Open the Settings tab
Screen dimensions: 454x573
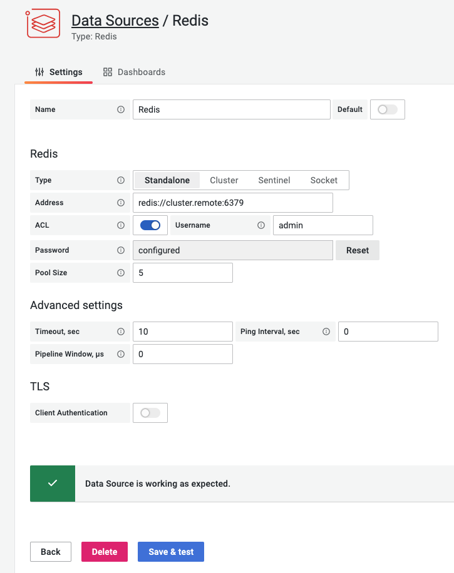58,72
